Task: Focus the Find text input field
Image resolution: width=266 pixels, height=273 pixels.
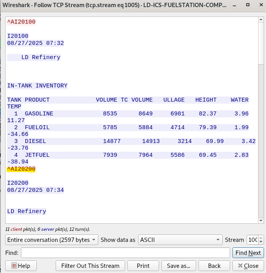Action: pyautogui.click(x=125, y=253)
